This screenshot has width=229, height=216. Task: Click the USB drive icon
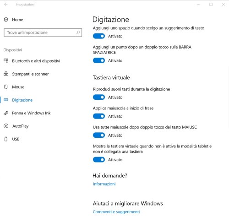point(6,139)
